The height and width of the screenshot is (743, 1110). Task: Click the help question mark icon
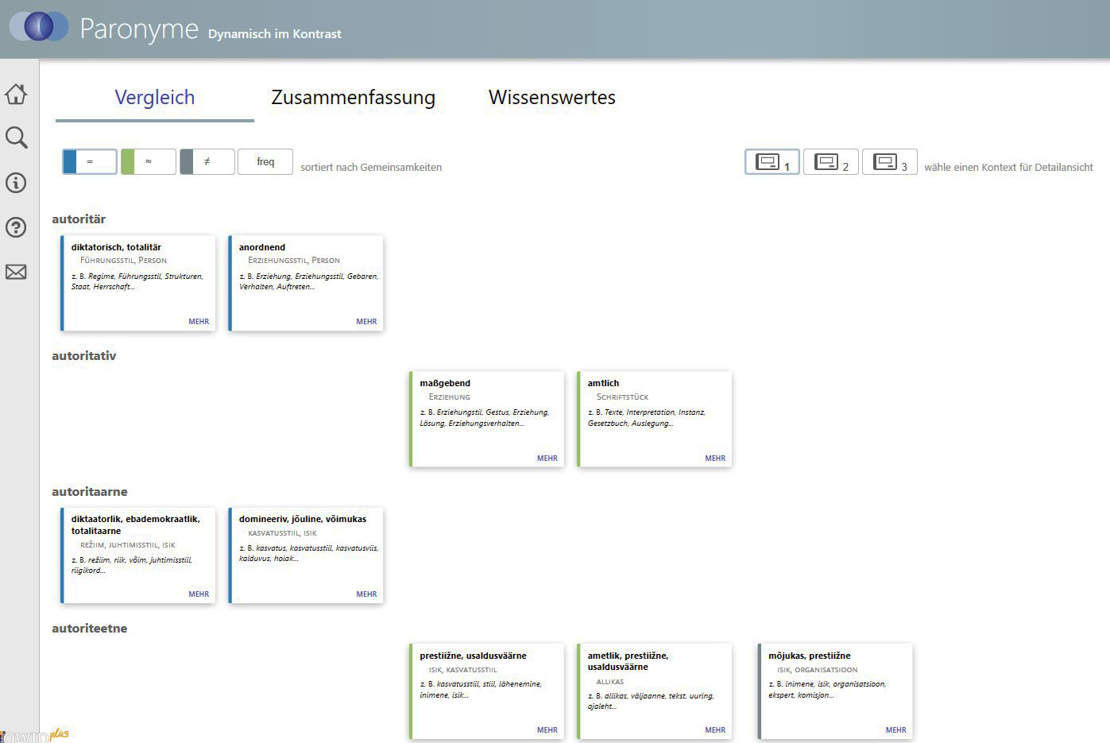[x=16, y=227]
